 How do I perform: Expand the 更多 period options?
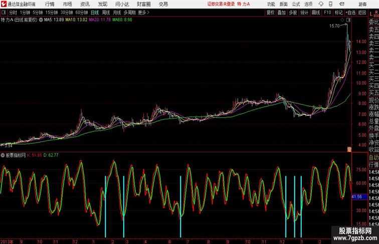point(144,13)
